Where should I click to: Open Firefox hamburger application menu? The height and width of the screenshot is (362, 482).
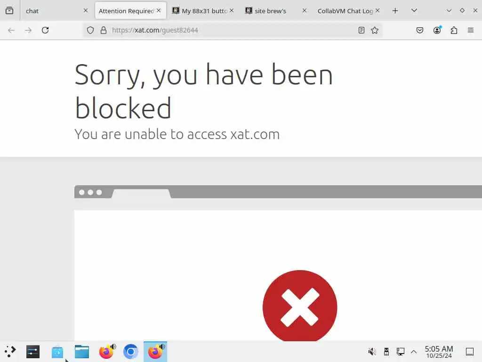470,30
